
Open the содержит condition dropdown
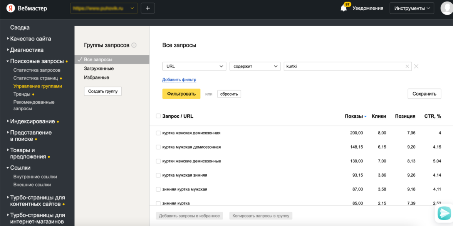(255, 66)
